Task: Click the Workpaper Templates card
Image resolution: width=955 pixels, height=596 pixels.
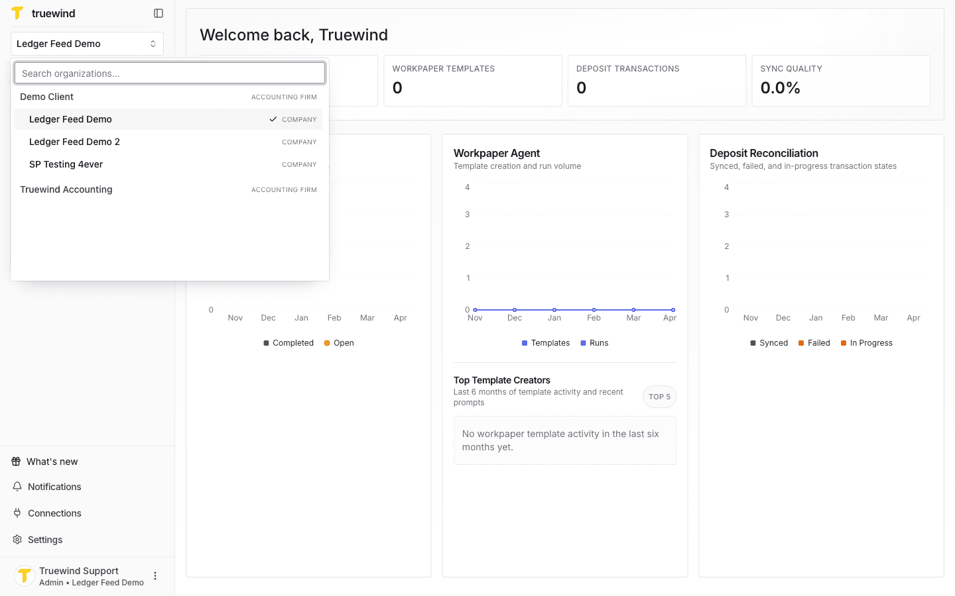Action: pos(473,81)
